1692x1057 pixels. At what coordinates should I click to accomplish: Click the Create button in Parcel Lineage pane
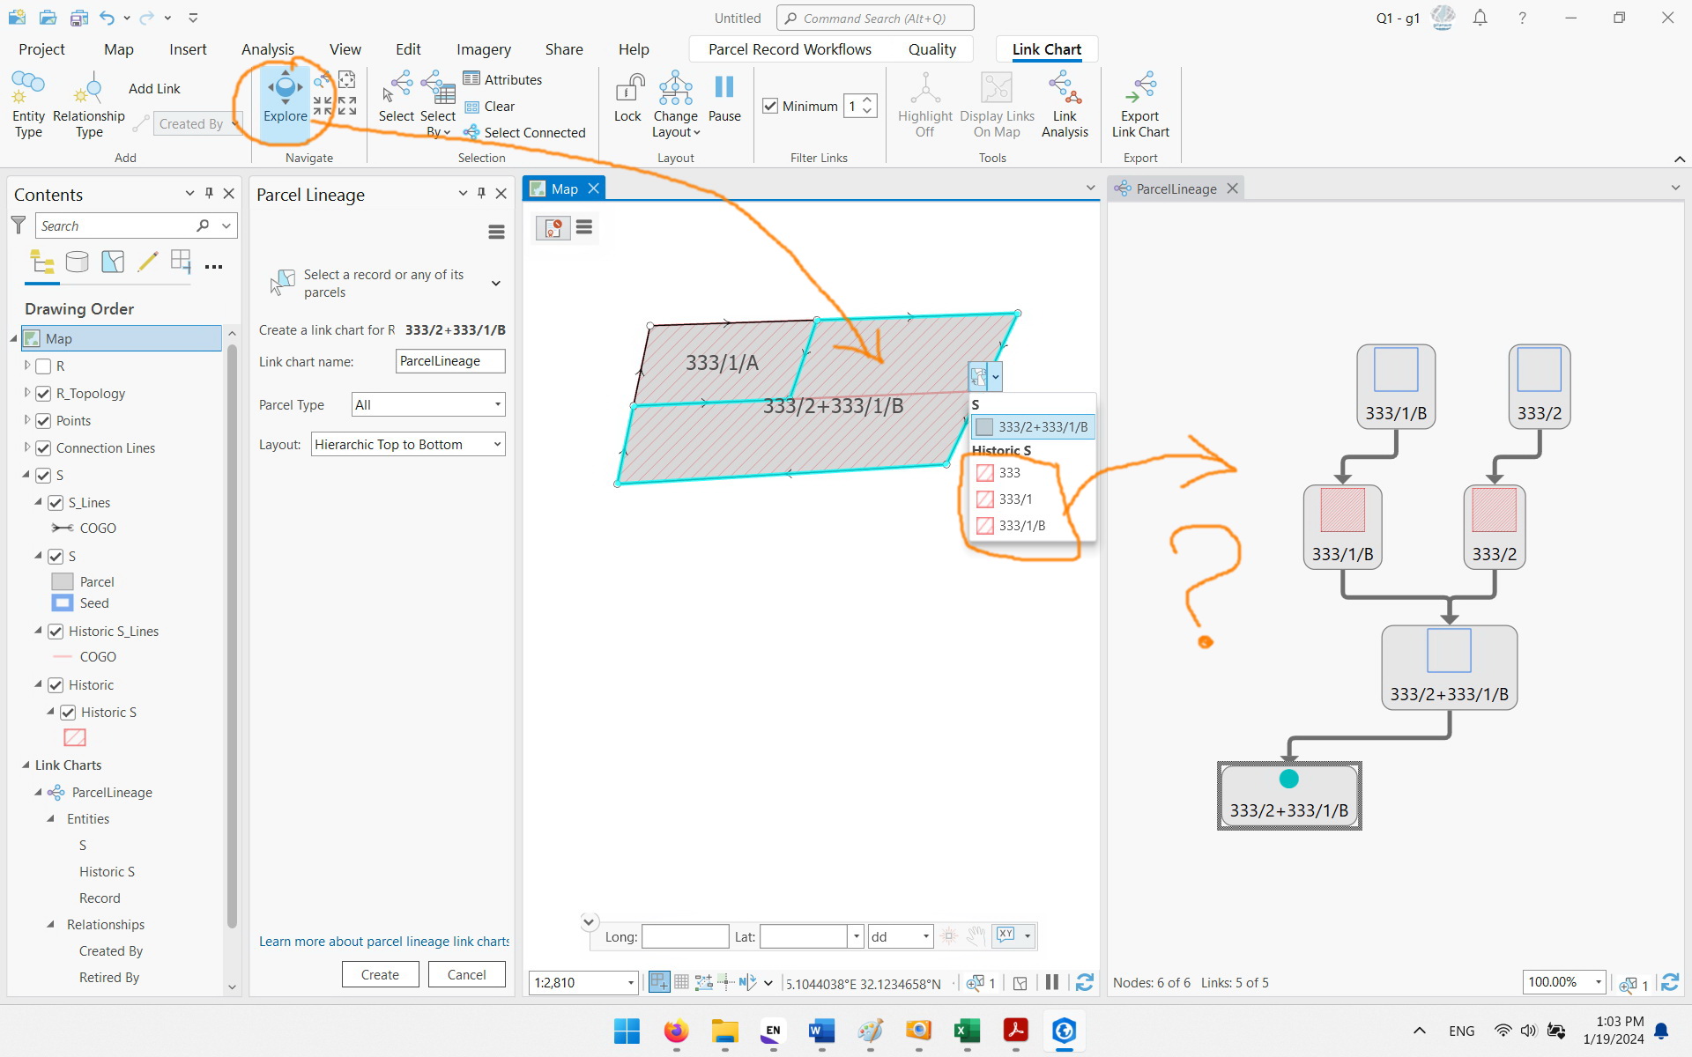pos(380,974)
